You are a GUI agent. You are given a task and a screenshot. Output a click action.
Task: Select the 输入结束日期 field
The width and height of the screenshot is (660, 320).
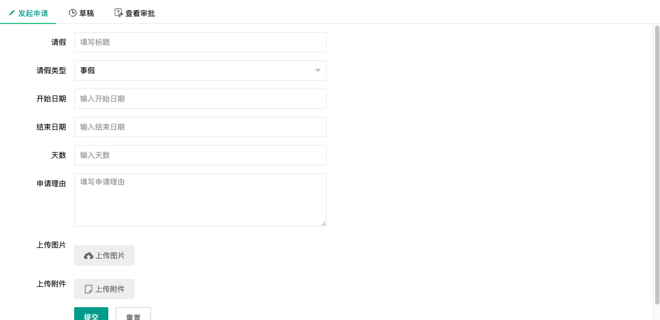pyautogui.click(x=200, y=127)
